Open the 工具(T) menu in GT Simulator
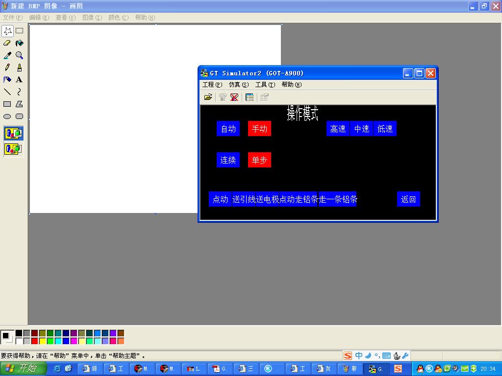The height and width of the screenshot is (376, 502). click(x=265, y=85)
